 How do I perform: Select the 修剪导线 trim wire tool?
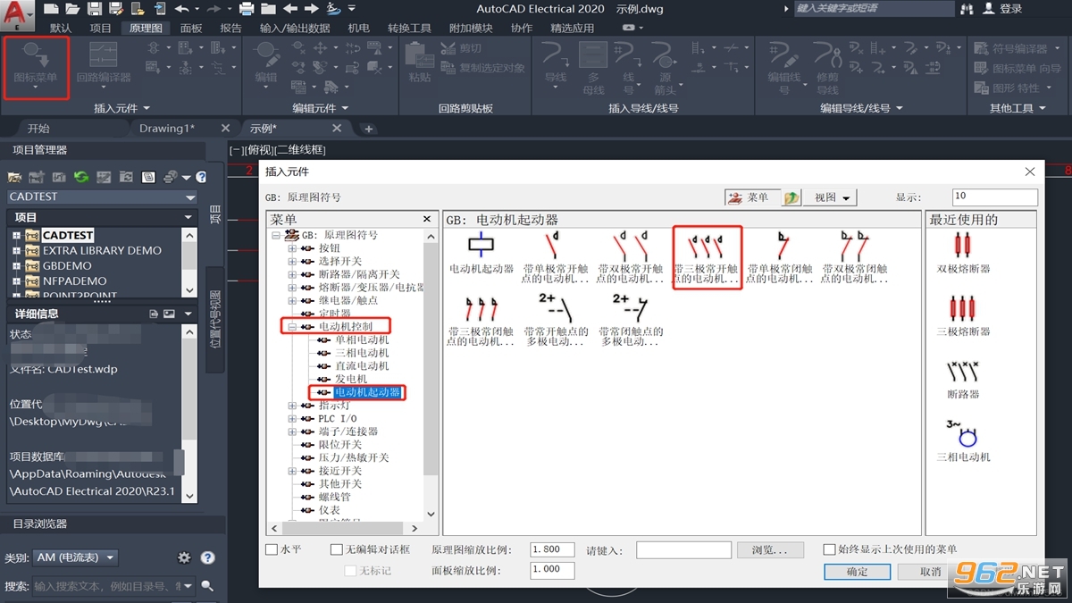click(828, 68)
